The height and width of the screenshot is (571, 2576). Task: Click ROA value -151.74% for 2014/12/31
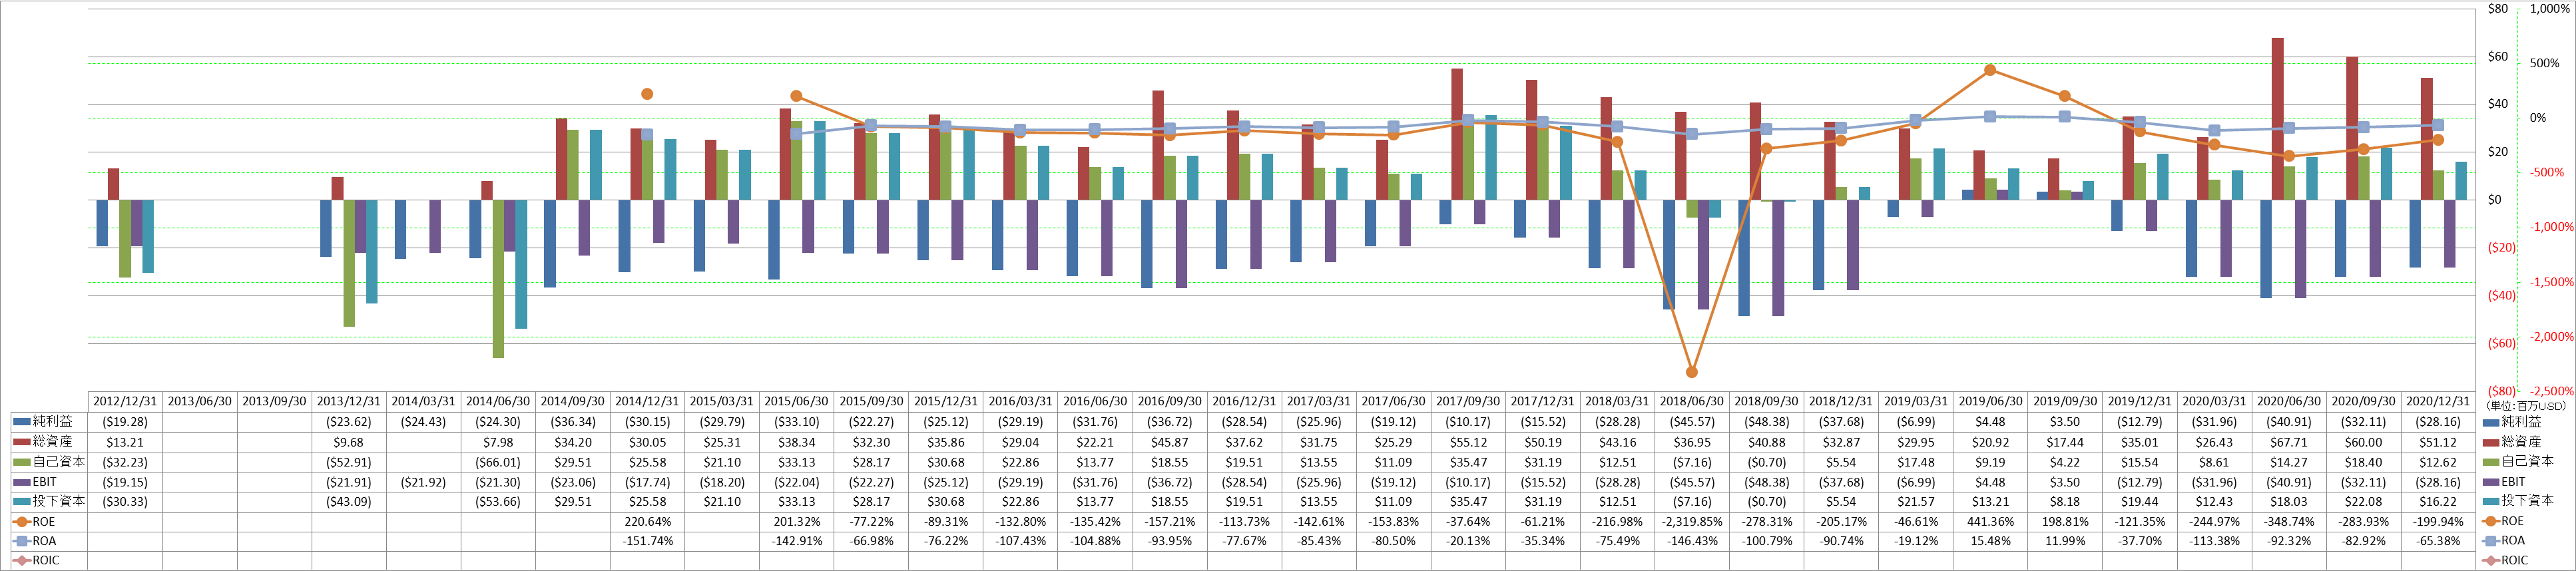tap(648, 541)
